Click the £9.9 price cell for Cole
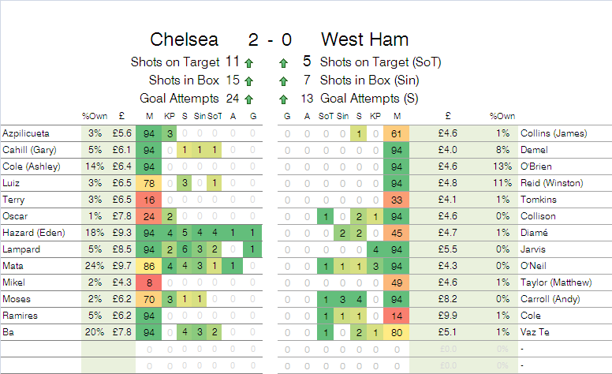This screenshot has height=374, width=612. point(446,316)
